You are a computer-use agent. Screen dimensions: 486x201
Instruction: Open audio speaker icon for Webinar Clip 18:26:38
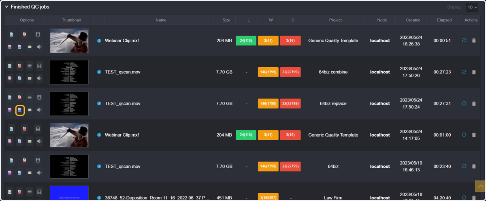tap(39, 47)
